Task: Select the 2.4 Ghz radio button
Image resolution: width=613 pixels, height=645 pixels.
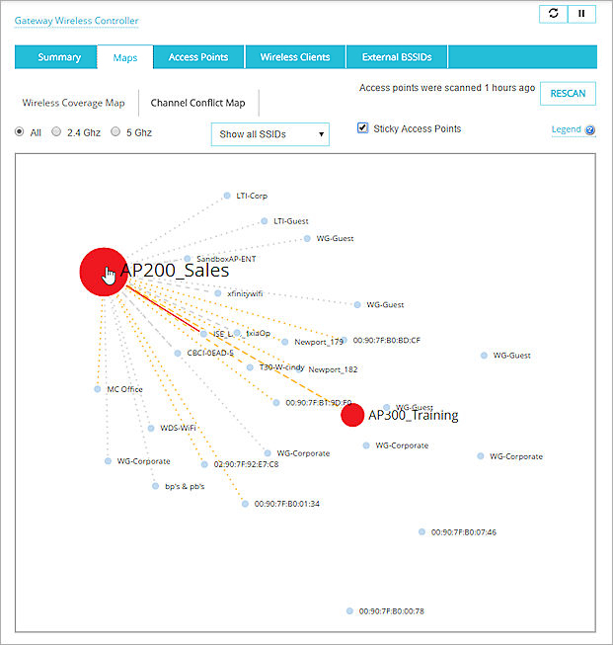Action: [56, 131]
